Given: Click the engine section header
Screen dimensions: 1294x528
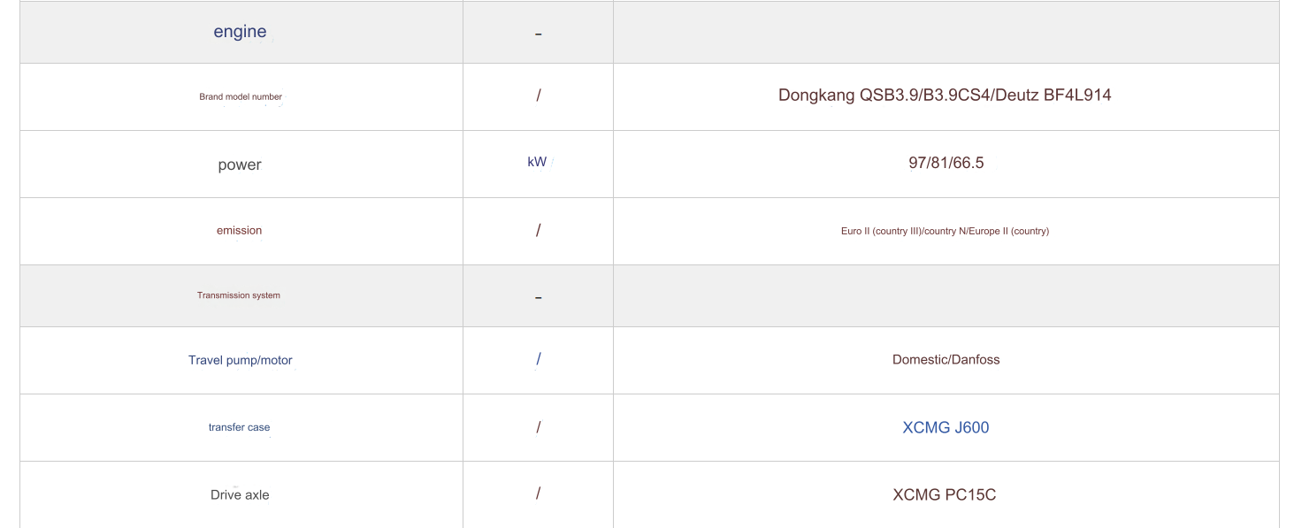Looking at the screenshot, I should click(x=240, y=32).
